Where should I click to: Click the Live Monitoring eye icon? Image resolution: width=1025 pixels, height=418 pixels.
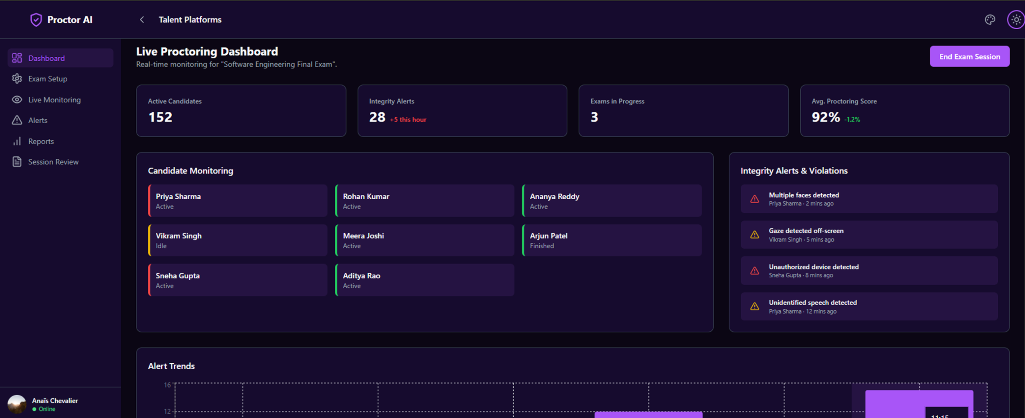(17, 100)
